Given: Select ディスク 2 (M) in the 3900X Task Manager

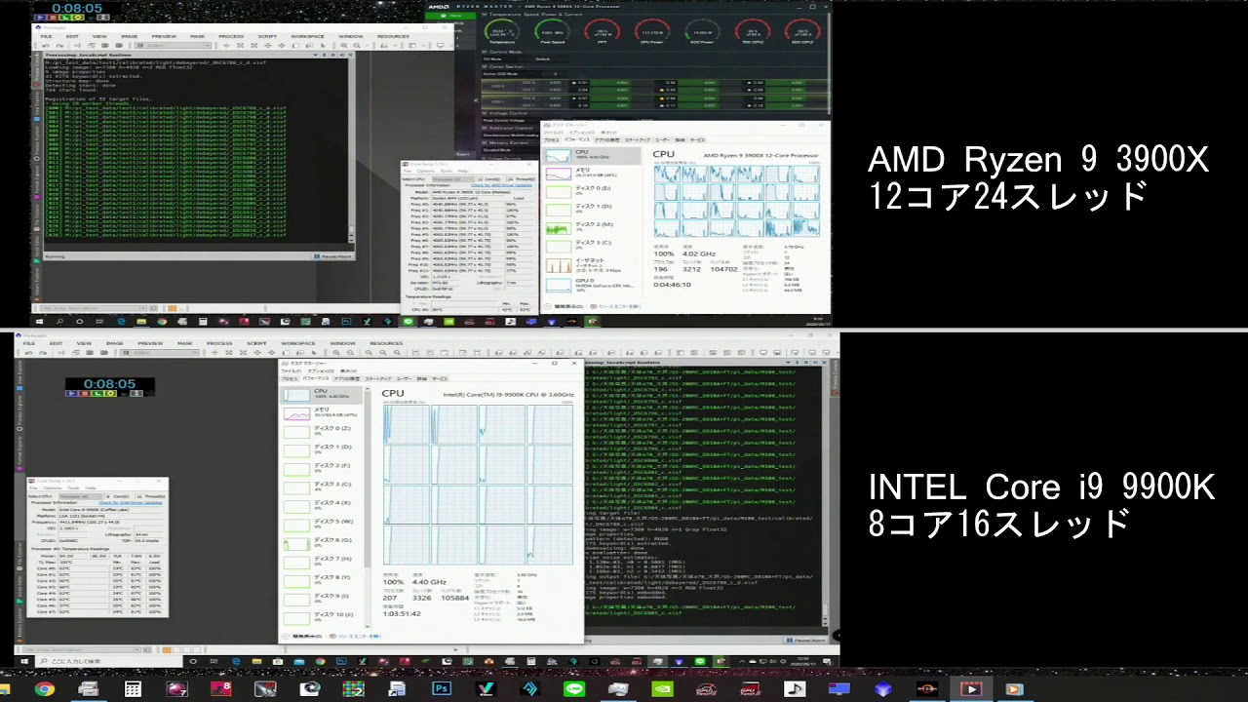Looking at the screenshot, I should click(x=590, y=227).
